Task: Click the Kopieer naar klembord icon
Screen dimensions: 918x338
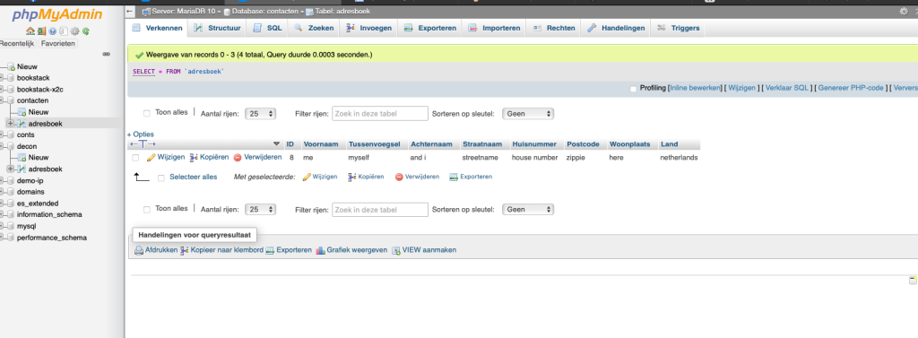Action: pos(185,250)
